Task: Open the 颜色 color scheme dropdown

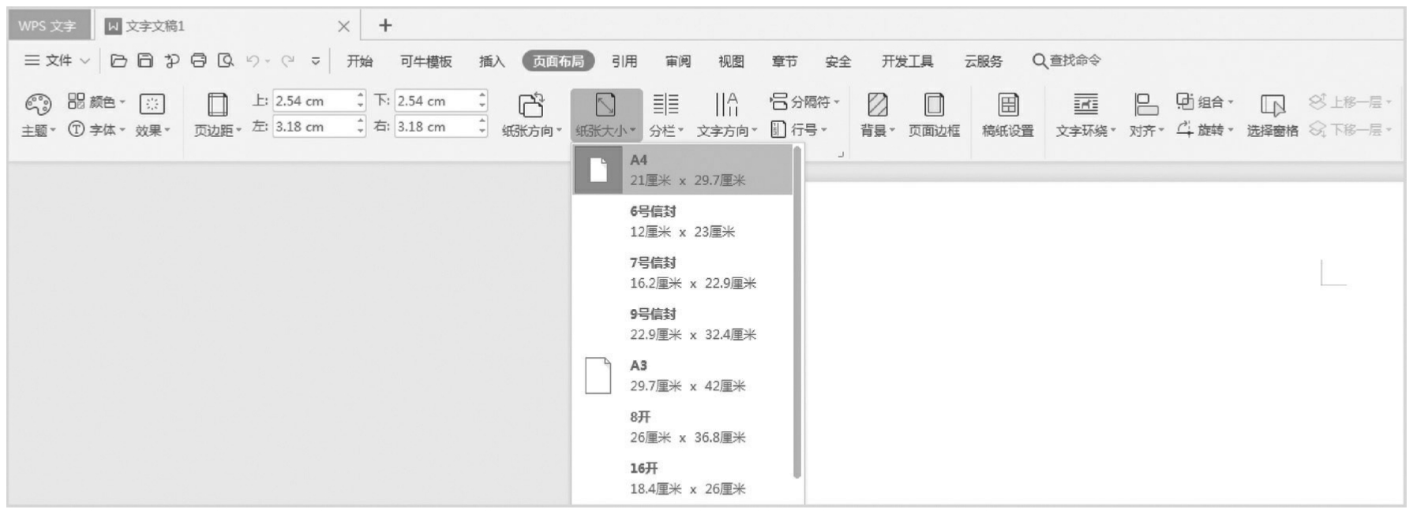Action: [96, 102]
